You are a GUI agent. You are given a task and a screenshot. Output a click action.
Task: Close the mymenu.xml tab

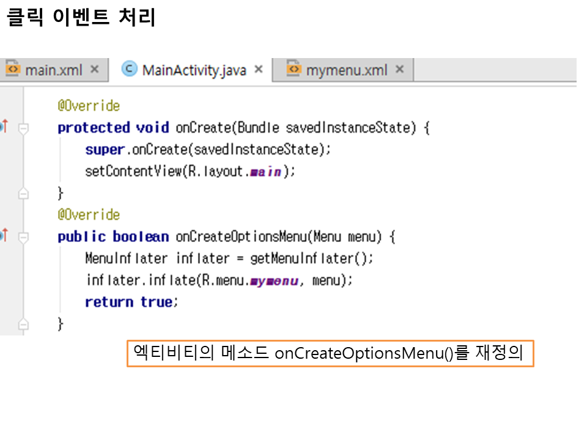(x=399, y=69)
